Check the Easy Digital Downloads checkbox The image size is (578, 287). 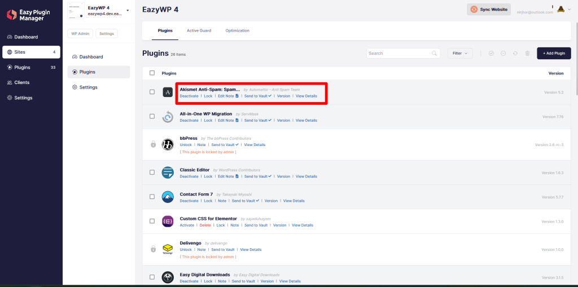[x=152, y=277]
